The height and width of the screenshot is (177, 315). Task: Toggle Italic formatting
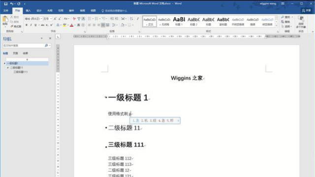tap(31, 25)
